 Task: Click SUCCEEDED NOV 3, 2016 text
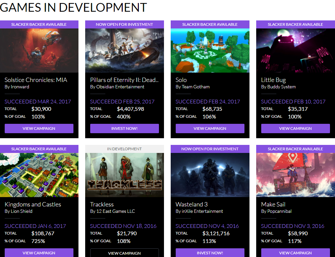click(x=293, y=226)
